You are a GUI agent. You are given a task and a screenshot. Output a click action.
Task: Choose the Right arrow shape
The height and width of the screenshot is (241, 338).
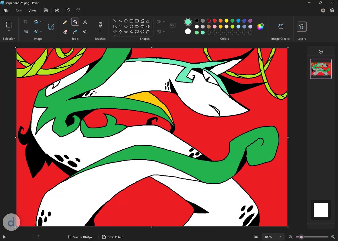(x=137, y=26)
